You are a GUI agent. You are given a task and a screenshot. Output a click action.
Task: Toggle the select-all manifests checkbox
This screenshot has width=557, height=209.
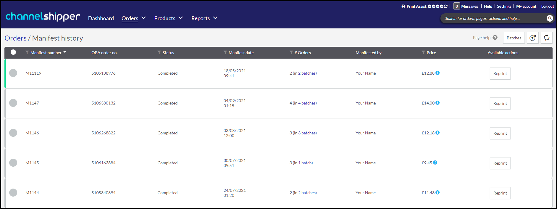13,52
